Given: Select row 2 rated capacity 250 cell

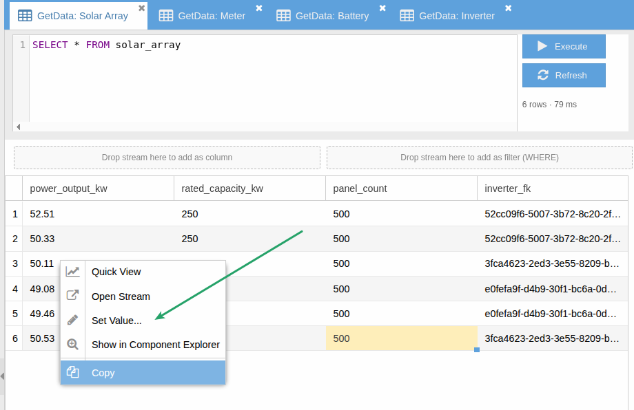Looking at the screenshot, I should [250, 239].
